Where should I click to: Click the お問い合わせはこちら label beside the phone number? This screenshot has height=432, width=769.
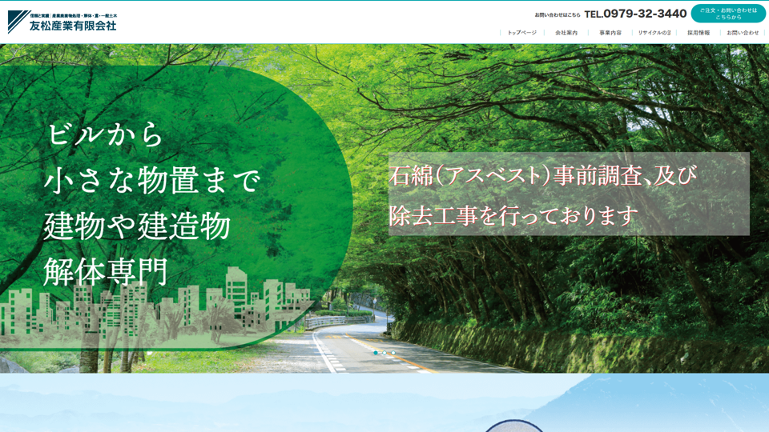coord(558,14)
